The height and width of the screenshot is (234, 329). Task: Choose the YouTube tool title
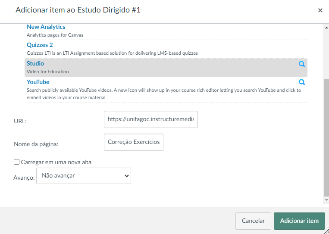point(38,82)
